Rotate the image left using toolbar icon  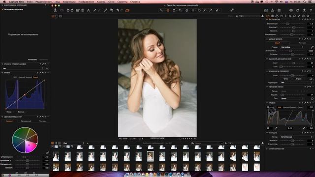(x=68, y=10)
